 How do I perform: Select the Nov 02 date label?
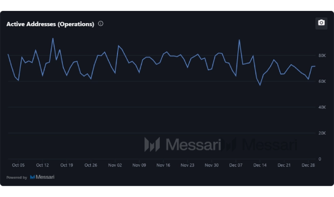point(115,165)
